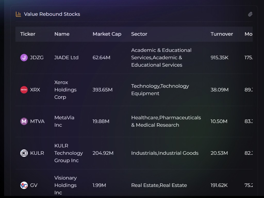Select the Xerox Holdings Corp name

click(x=65, y=90)
